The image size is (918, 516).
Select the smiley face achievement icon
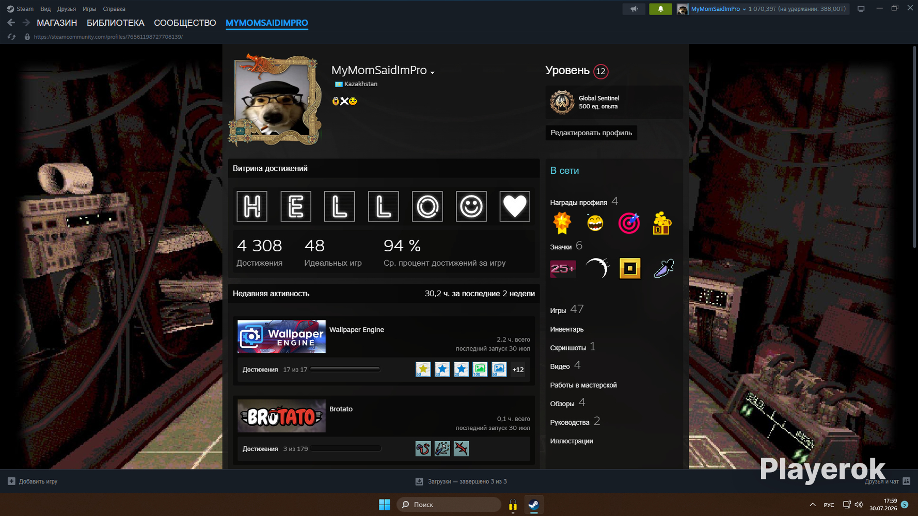point(471,206)
